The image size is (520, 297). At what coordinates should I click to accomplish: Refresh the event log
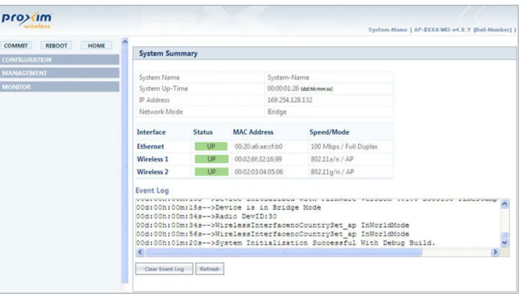(209, 269)
